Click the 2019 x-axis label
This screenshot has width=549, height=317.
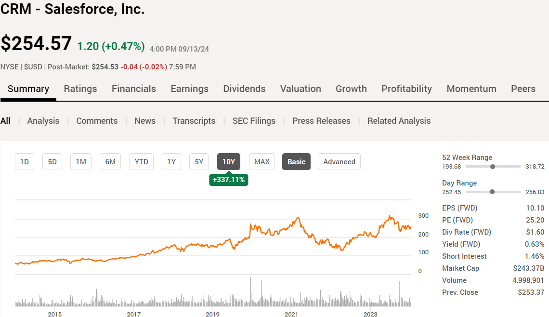[x=212, y=314]
